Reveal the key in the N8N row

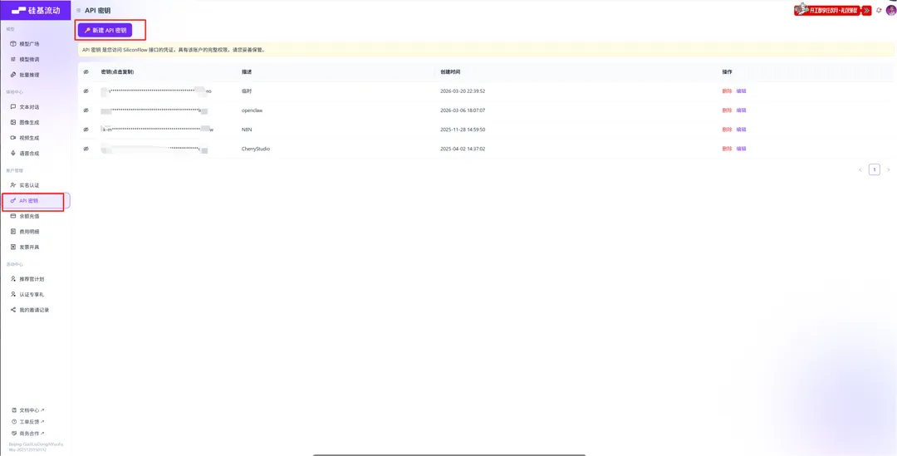click(86, 130)
